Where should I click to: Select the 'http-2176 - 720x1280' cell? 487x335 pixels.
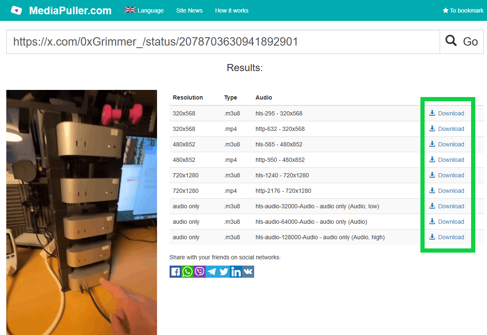pyautogui.click(x=283, y=191)
